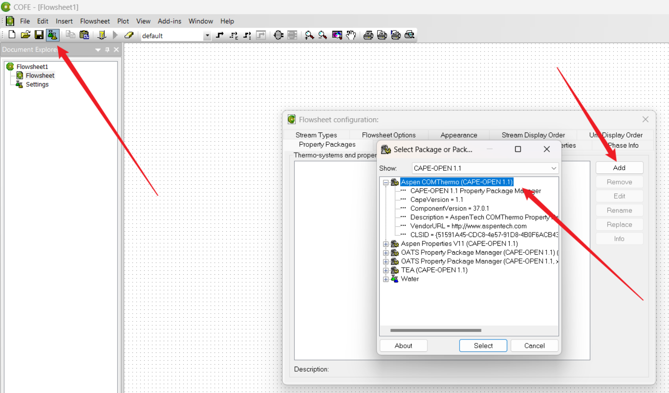The height and width of the screenshot is (393, 669).
Task: Open the Plot menu
Action: 123,21
